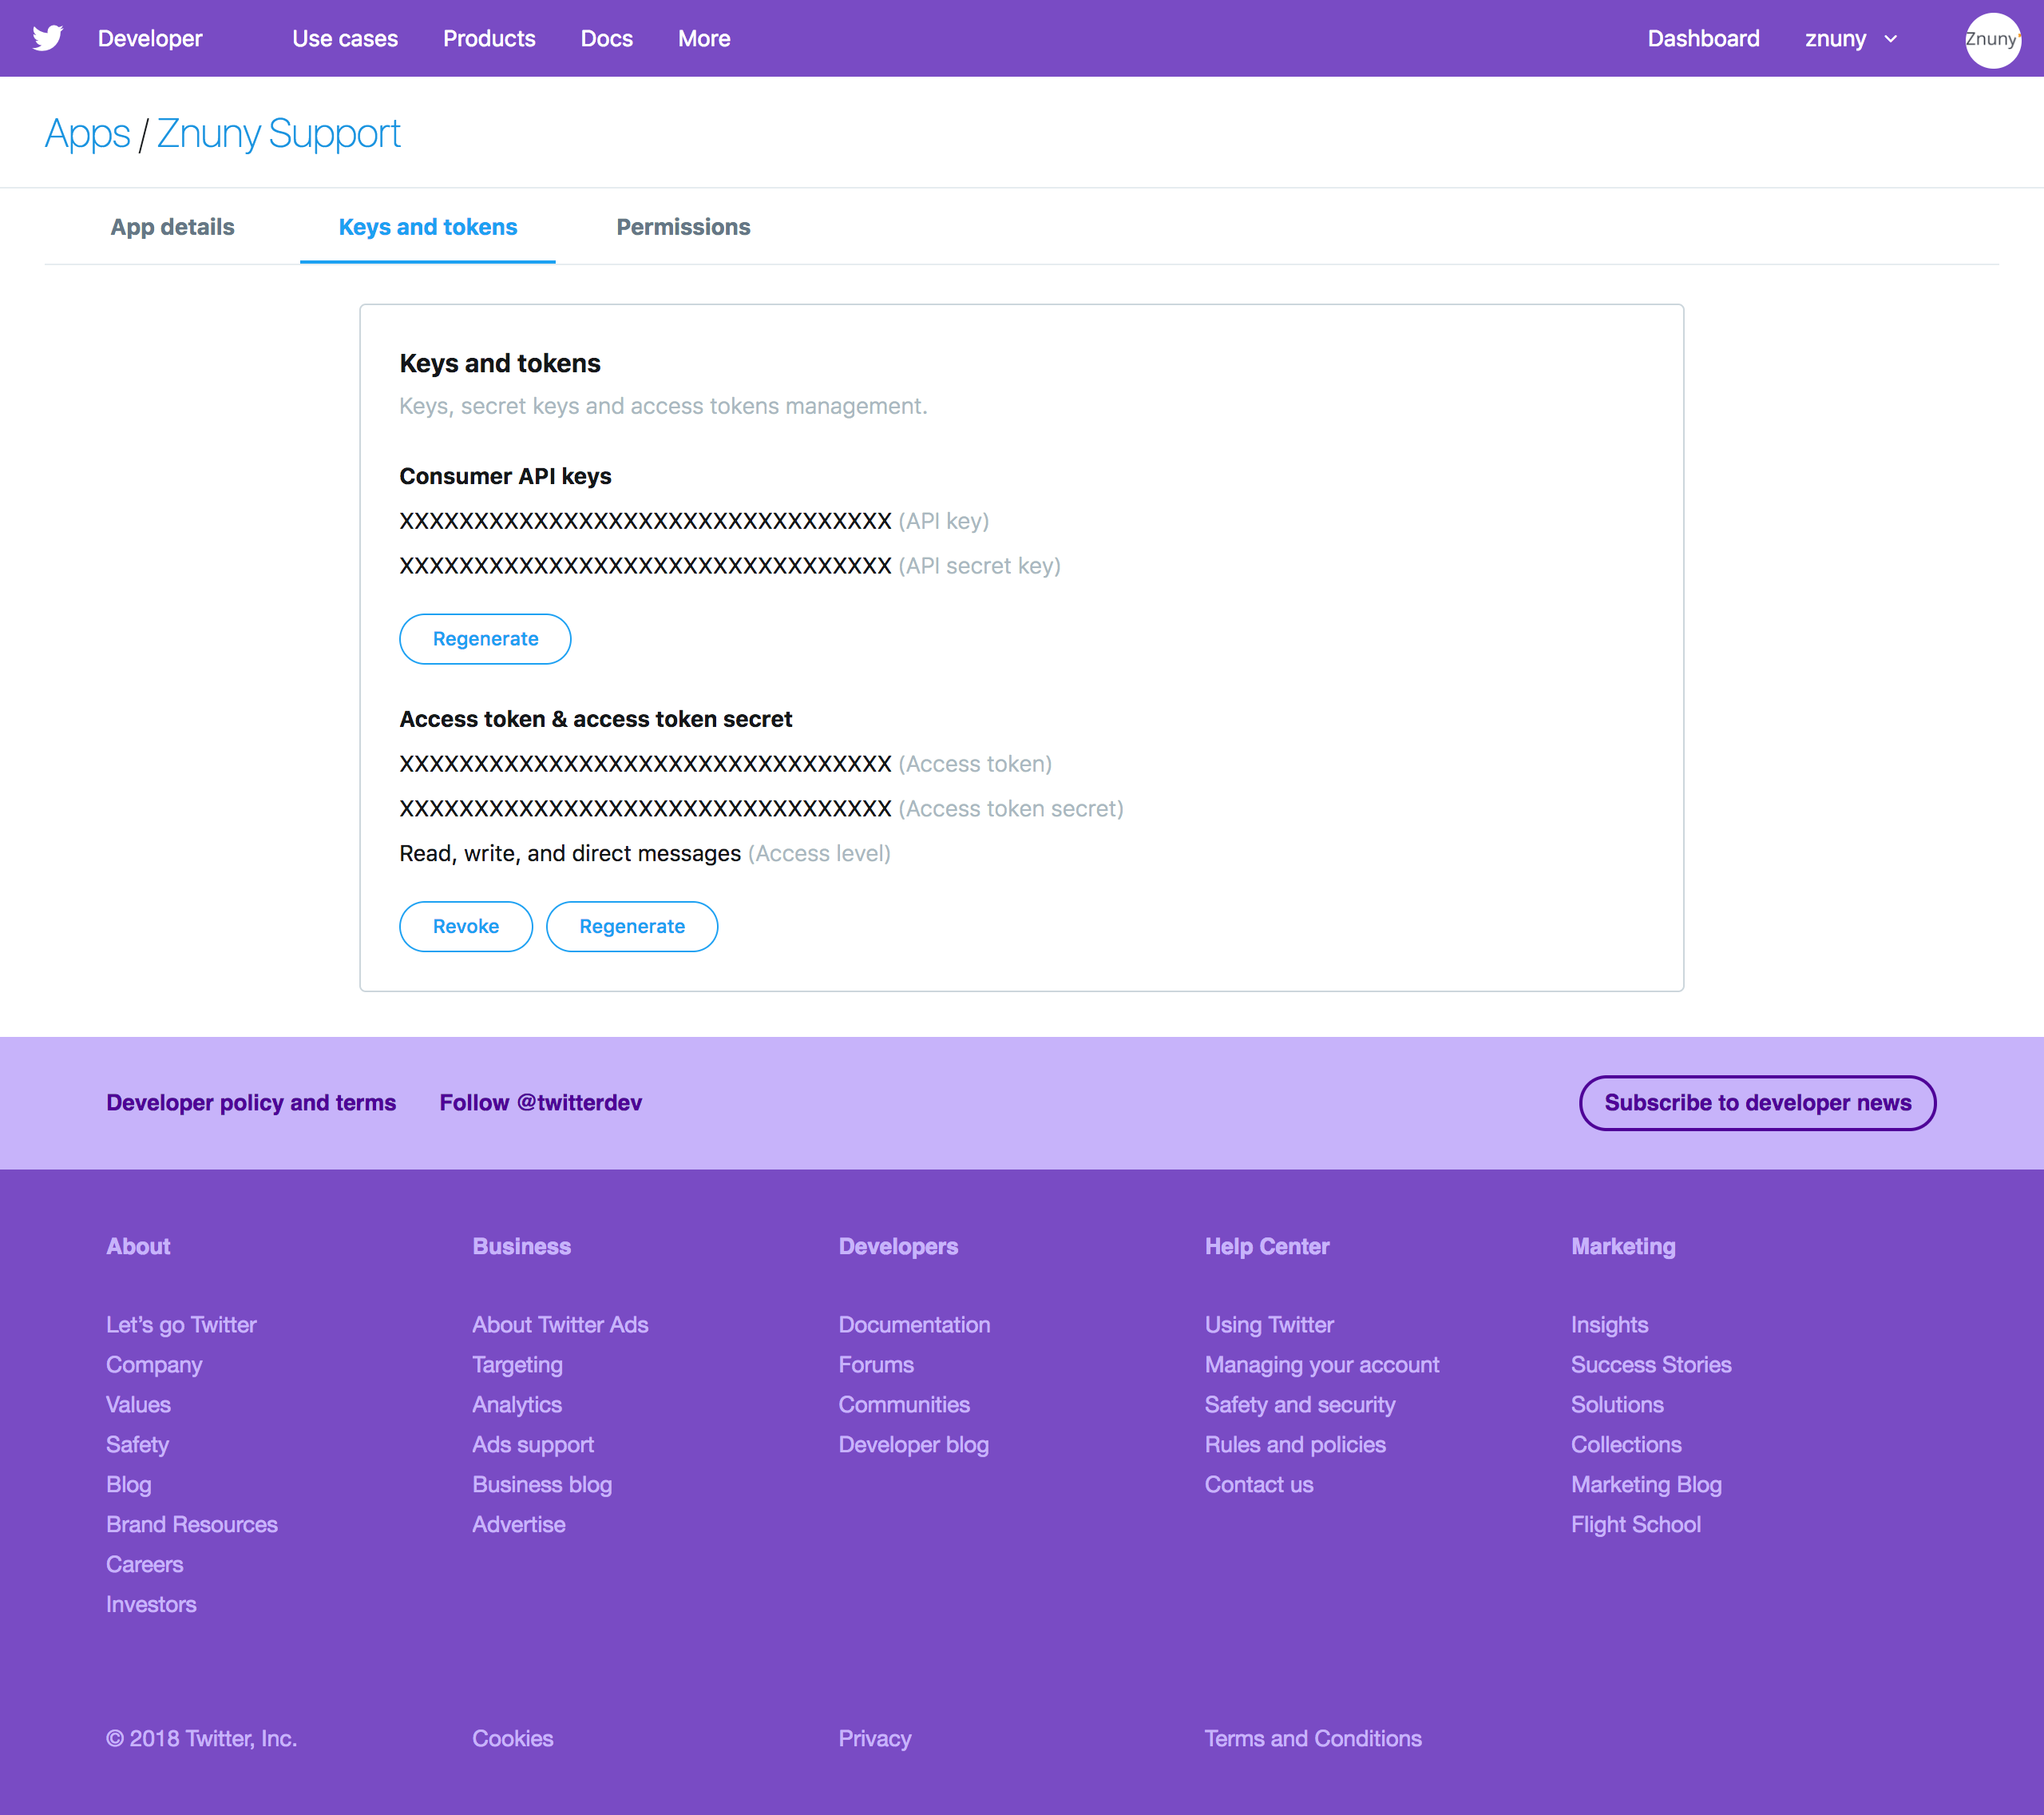Open the Company footer link
This screenshot has height=1815, width=2044.
click(x=154, y=1364)
